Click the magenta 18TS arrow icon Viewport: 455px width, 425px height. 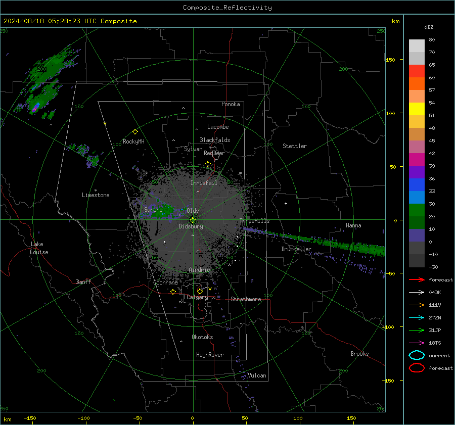point(417,343)
